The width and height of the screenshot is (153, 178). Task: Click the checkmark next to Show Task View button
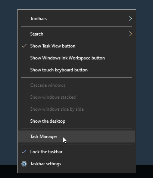coord(24,46)
